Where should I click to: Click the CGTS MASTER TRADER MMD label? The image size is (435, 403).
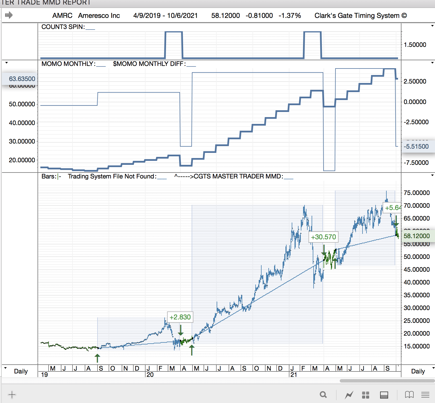click(x=238, y=176)
